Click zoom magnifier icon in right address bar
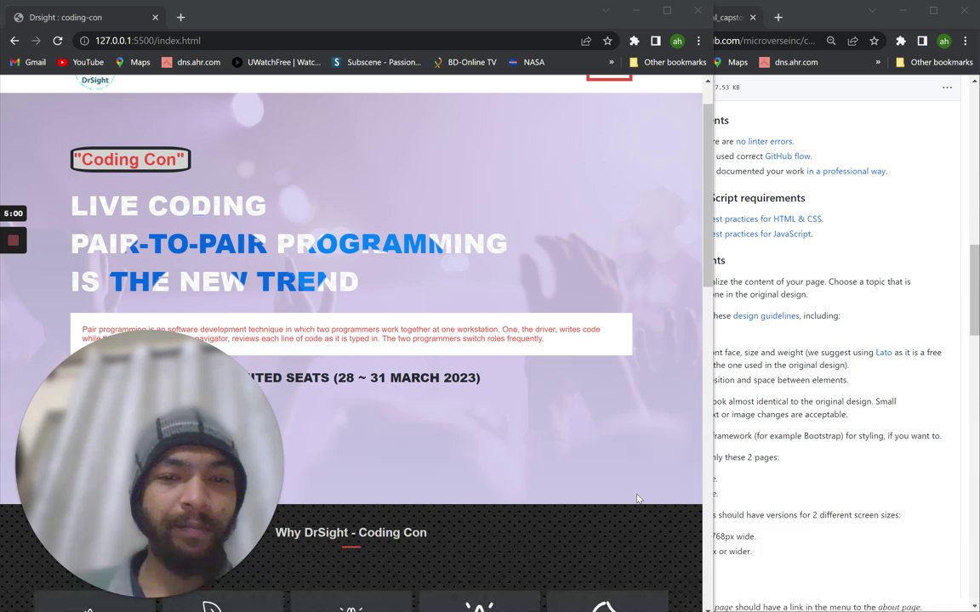 click(831, 41)
